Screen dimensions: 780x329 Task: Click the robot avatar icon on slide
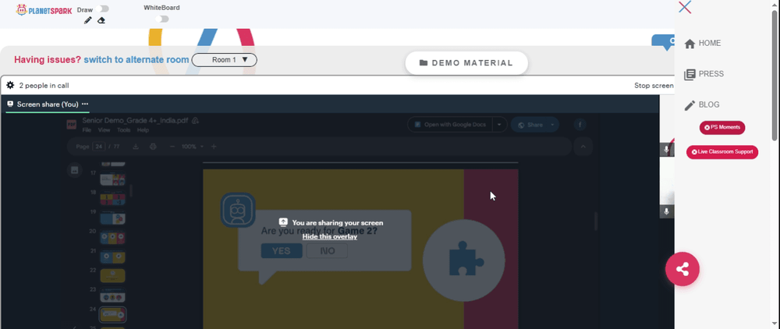coord(238,210)
